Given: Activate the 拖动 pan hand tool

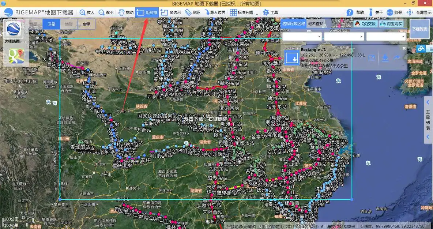Looking at the screenshot, I should 126,12.
